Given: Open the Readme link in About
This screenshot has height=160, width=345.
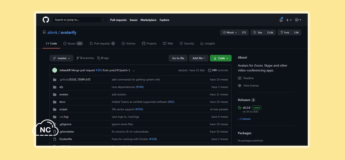Looking at the screenshot, I should pyautogui.click(x=246, y=78).
